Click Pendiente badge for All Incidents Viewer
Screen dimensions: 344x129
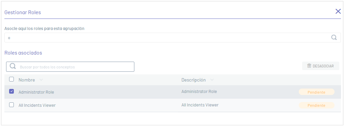(316, 105)
